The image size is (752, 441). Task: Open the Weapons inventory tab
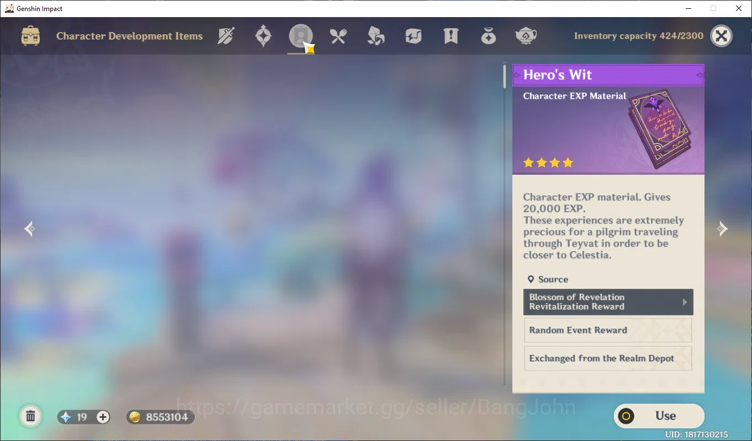tap(226, 36)
